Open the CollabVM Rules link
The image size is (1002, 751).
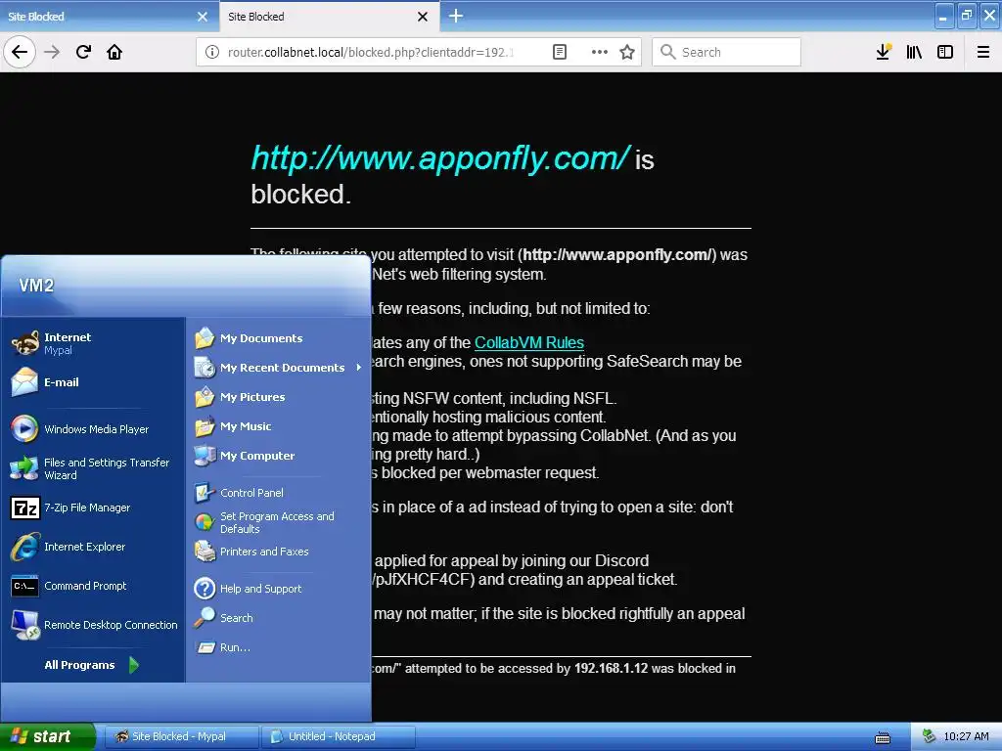529,343
